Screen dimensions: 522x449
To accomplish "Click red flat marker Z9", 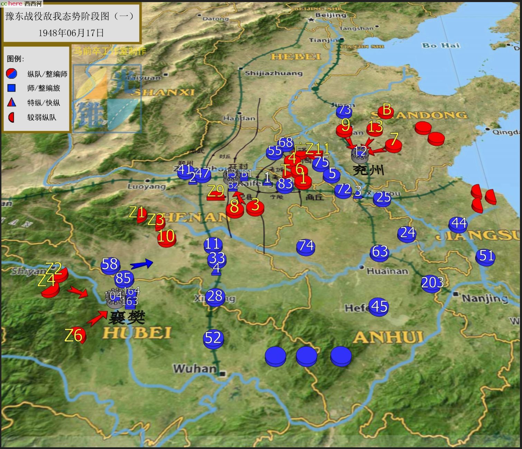I will tap(216, 193).
